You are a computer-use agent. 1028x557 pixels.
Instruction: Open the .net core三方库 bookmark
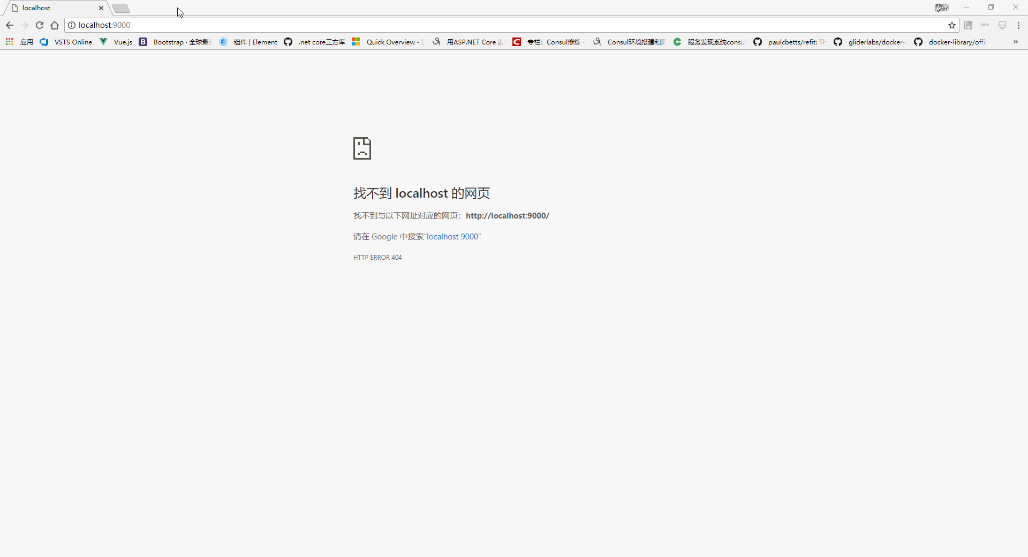pyautogui.click(x=314, y=42)
